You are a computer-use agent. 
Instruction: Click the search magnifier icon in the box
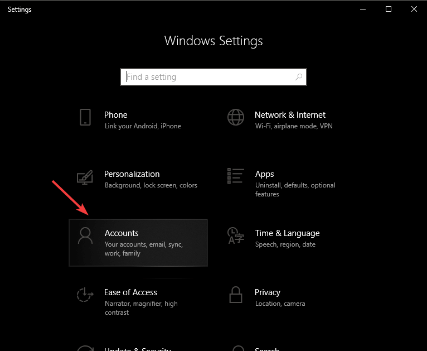pyautogui.click(x=299, y=77)
